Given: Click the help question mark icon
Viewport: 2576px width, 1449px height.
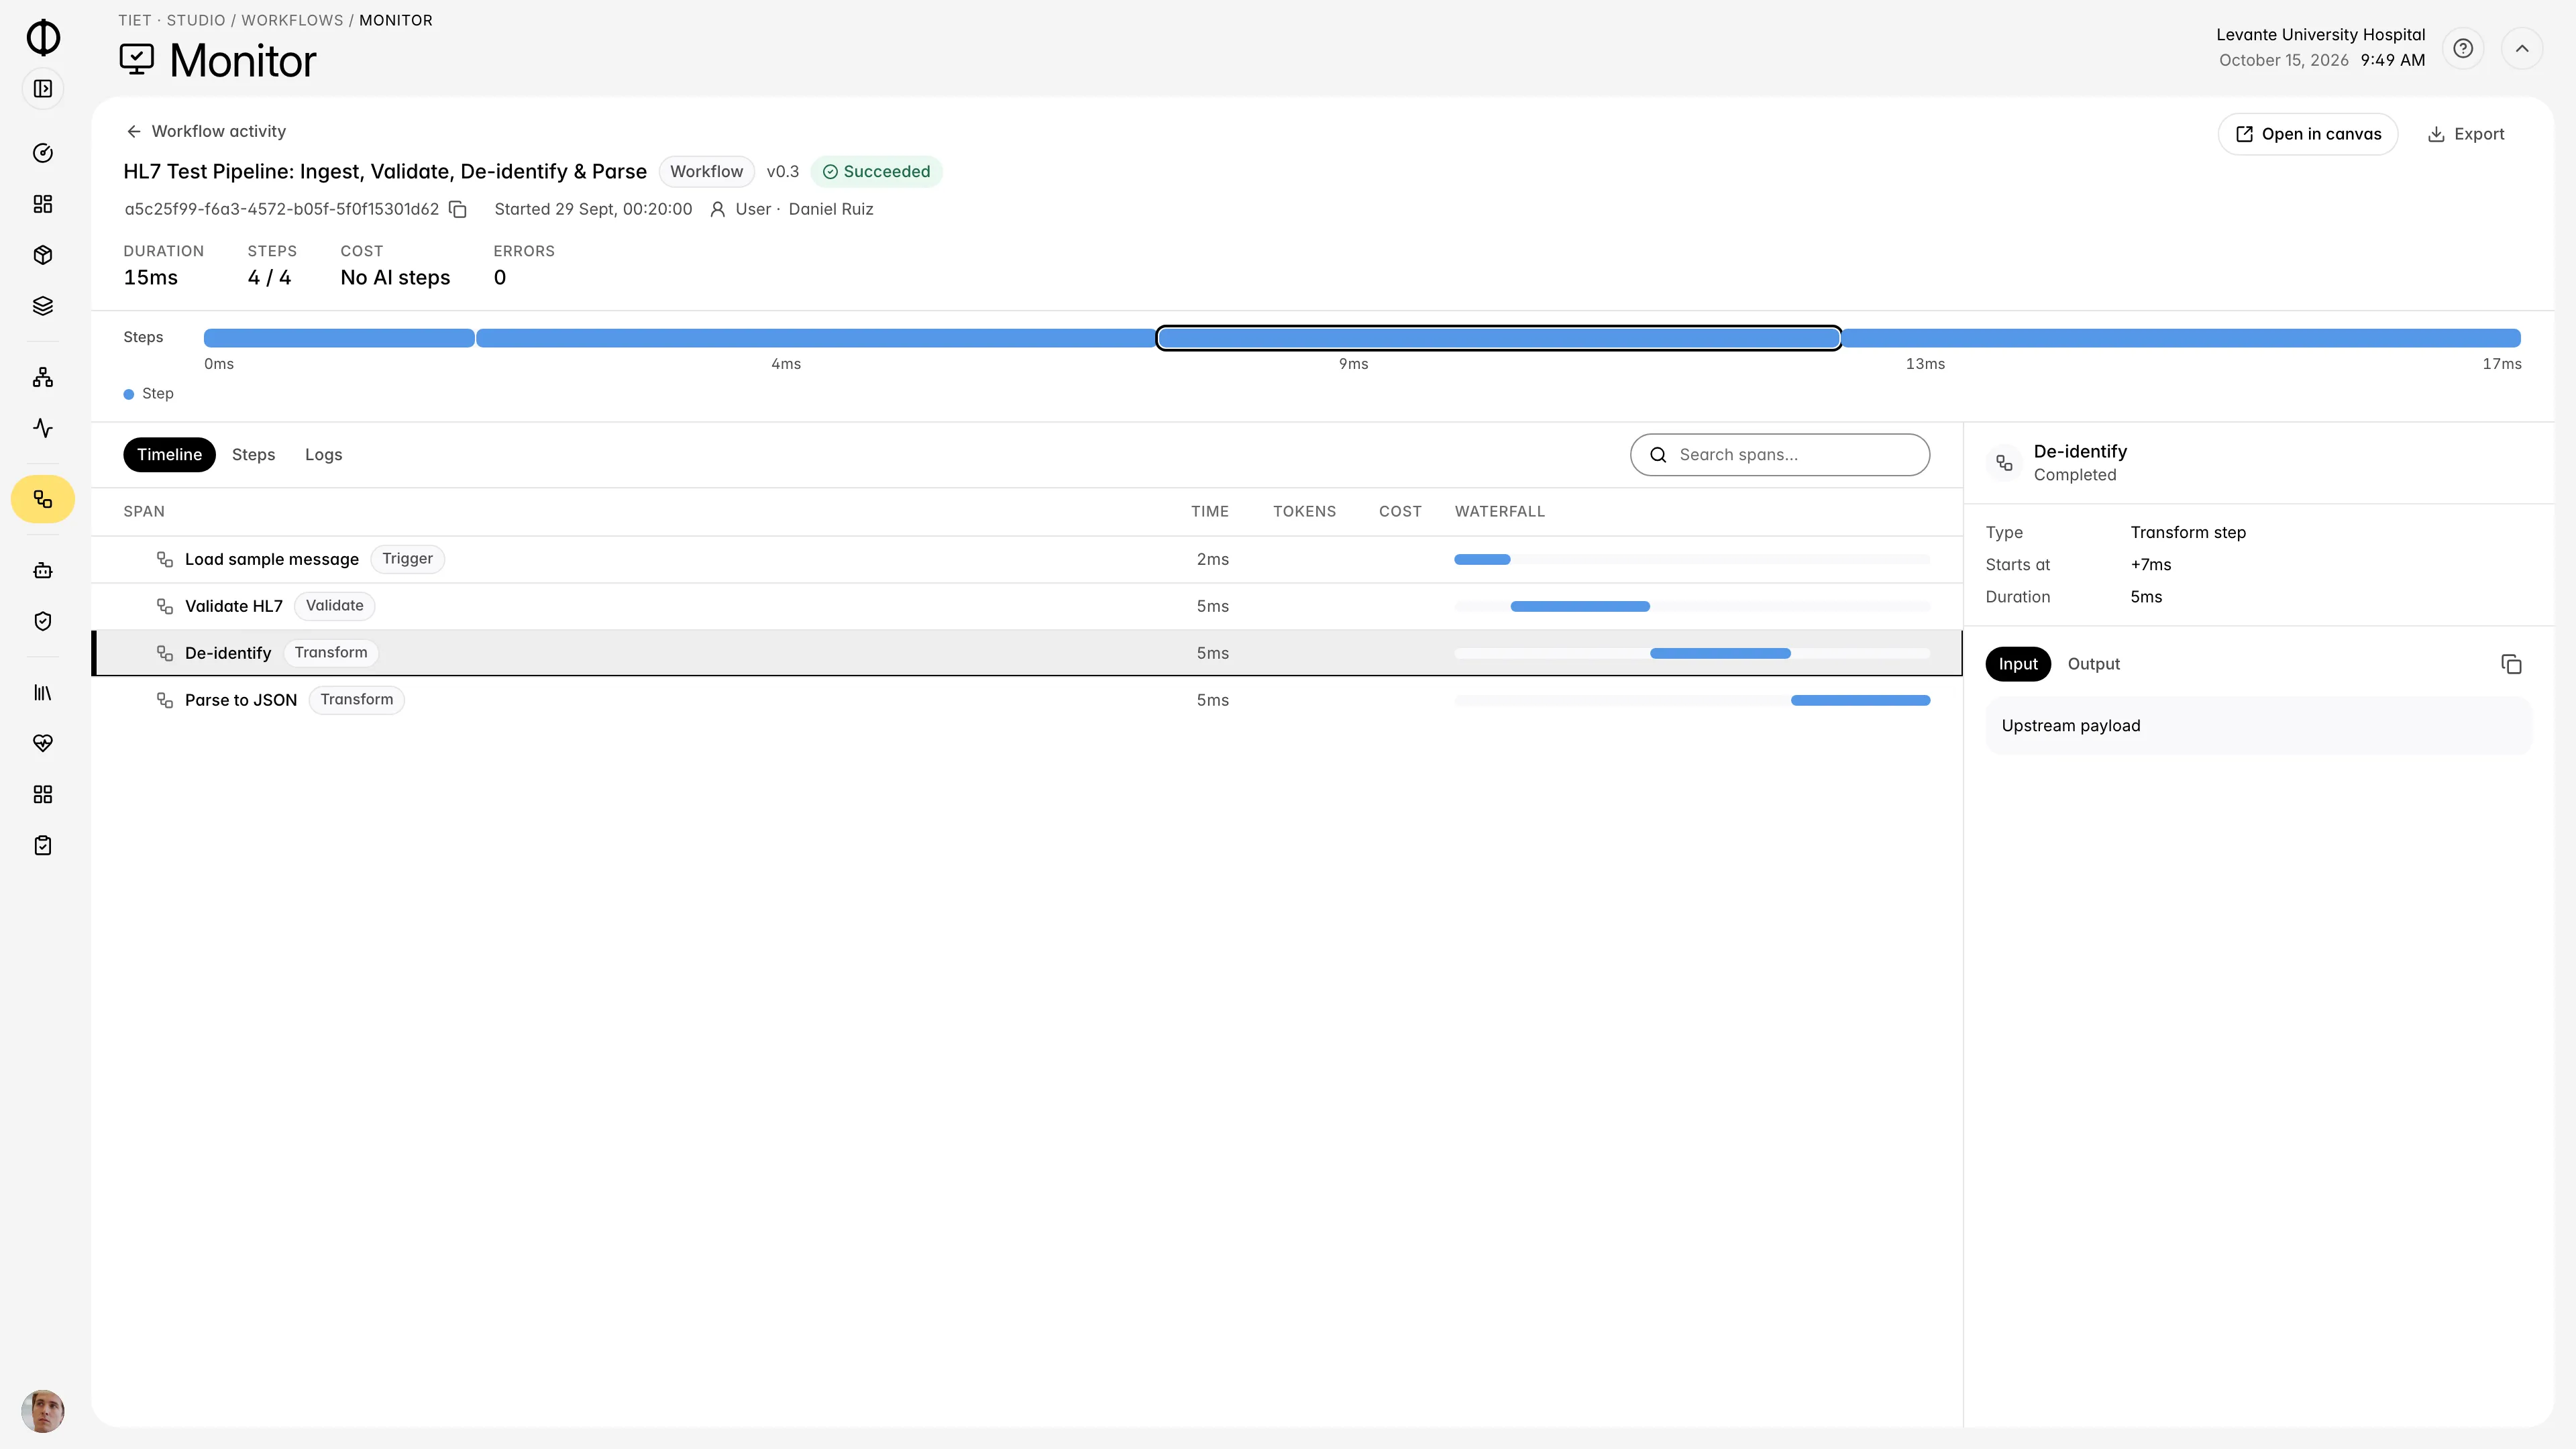Looking at the screenshot, I should click(x=2463, y=48).
